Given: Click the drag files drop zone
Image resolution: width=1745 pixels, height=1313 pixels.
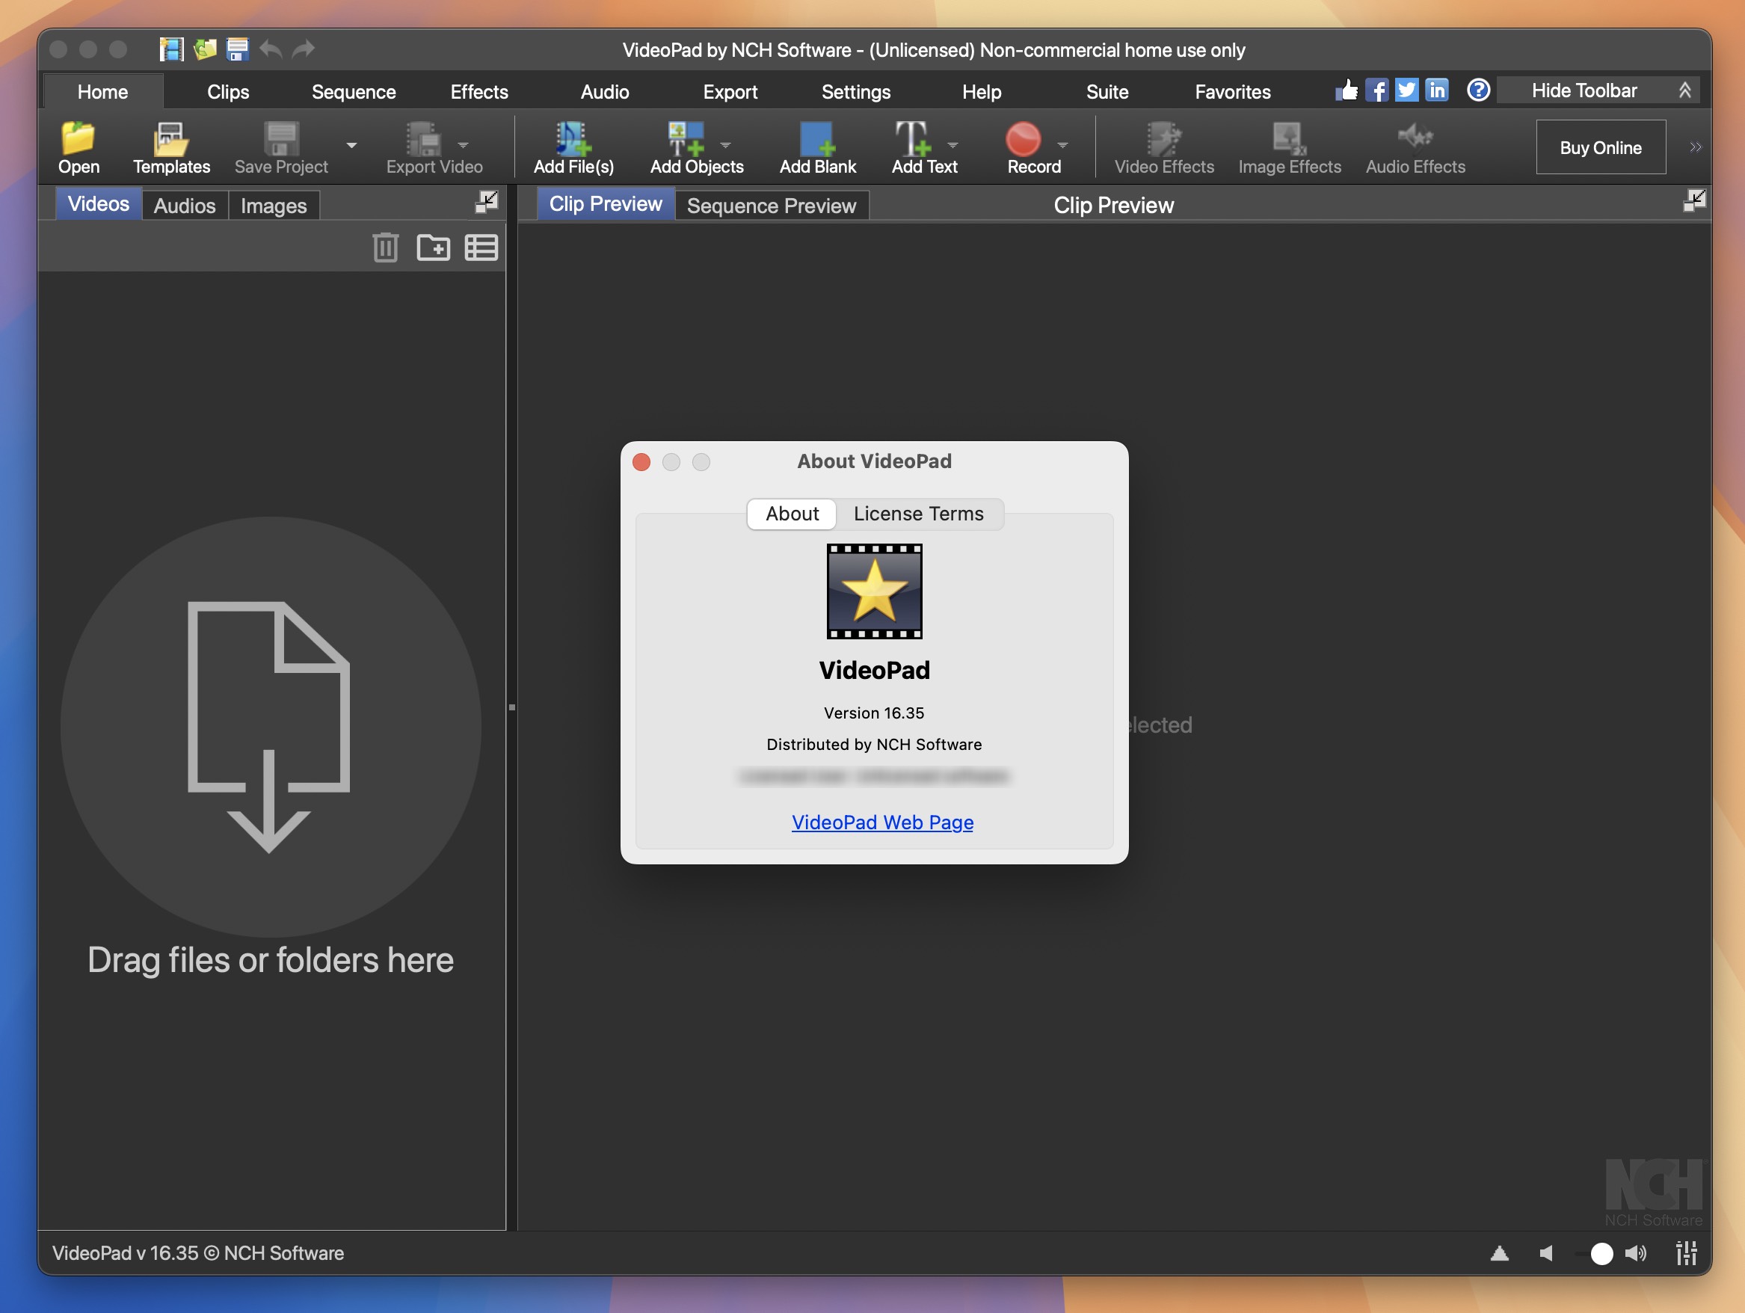Looking at the screenshot, I should 271,727.
